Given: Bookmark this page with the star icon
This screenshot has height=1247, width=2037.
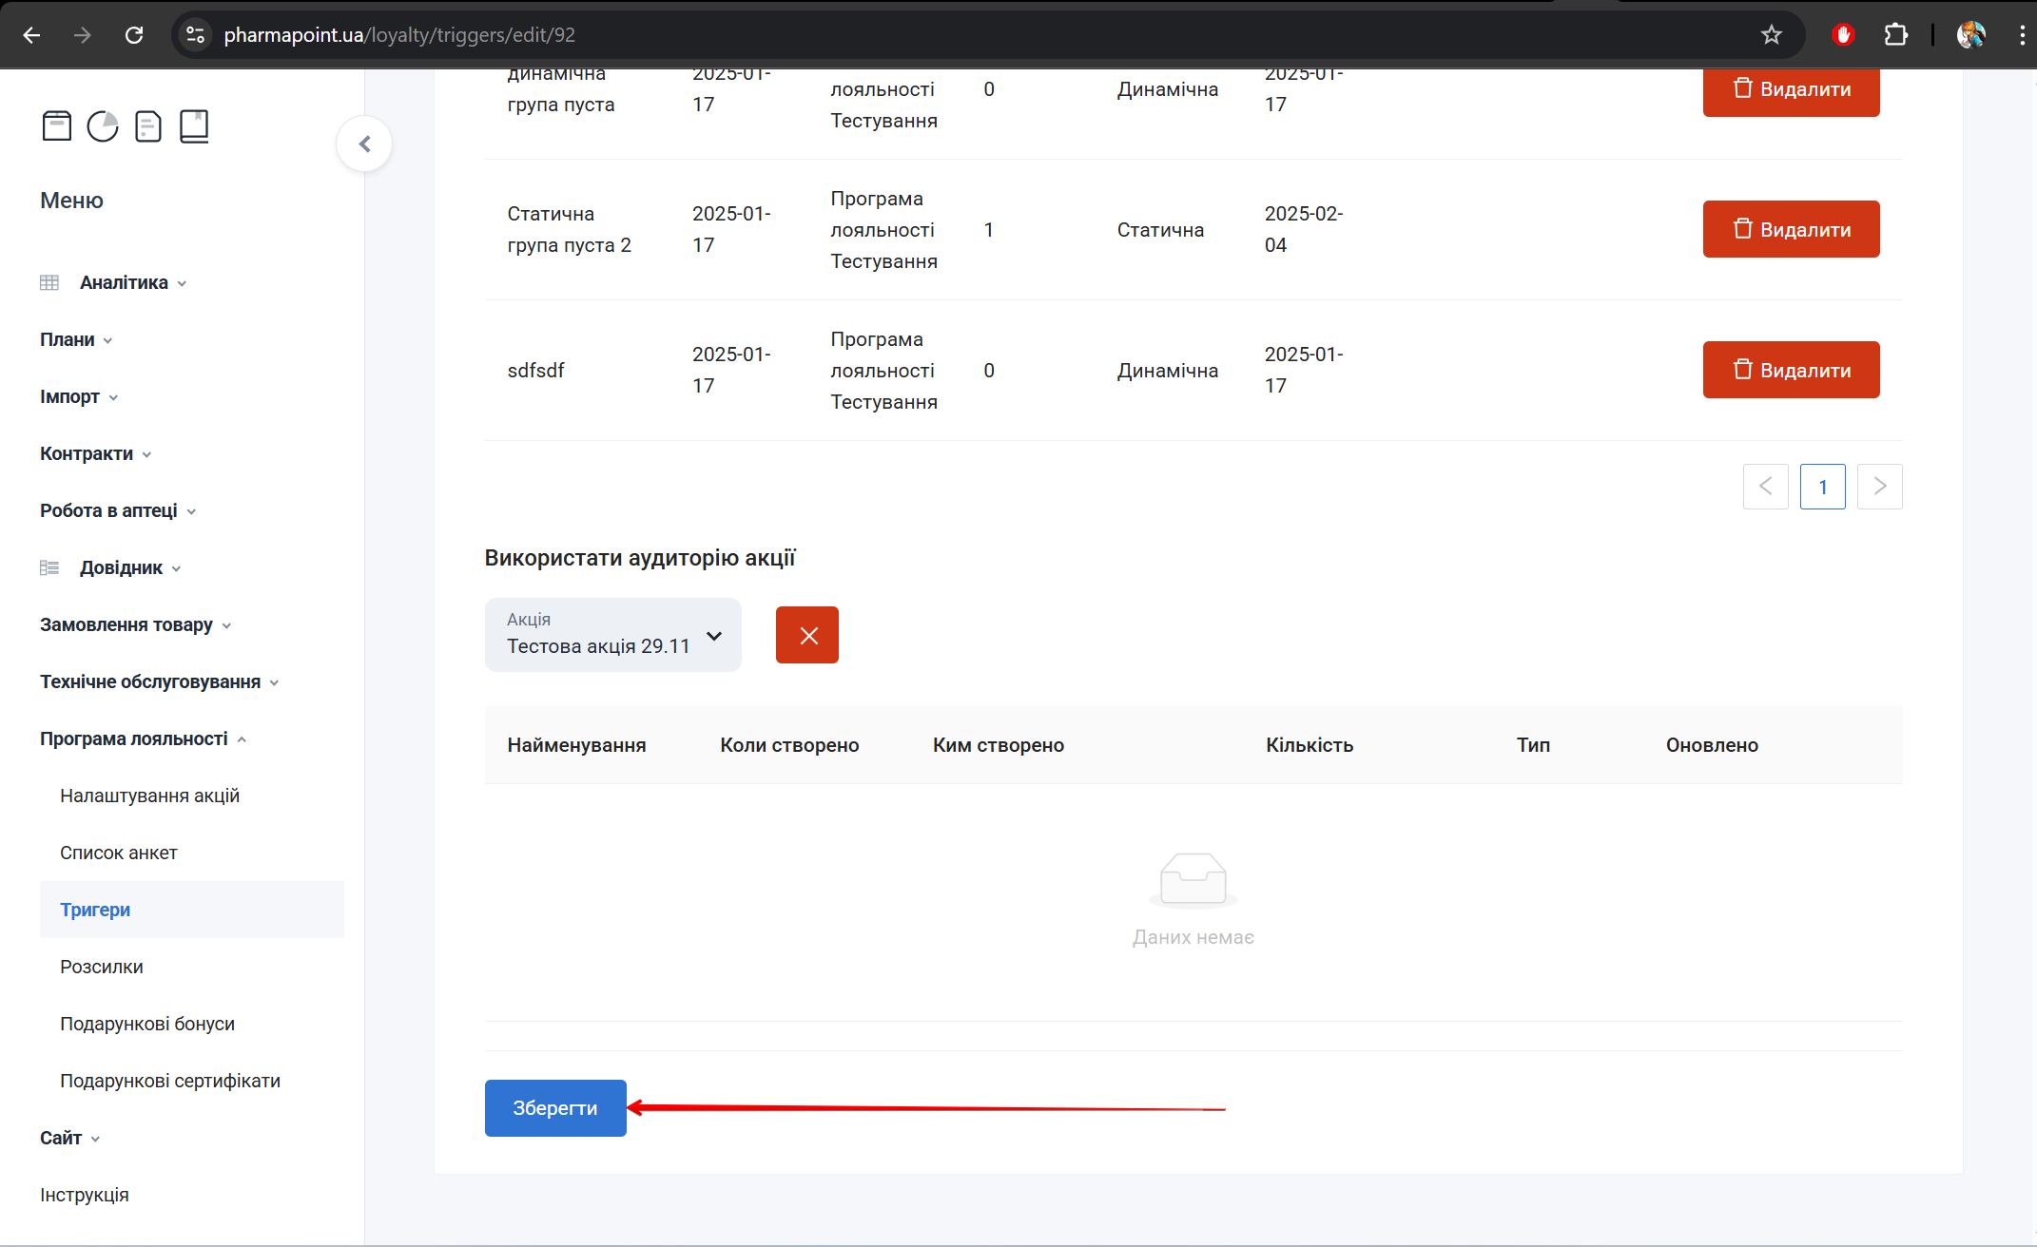Looking at the screenshot, I should (x=1771, y=35).
